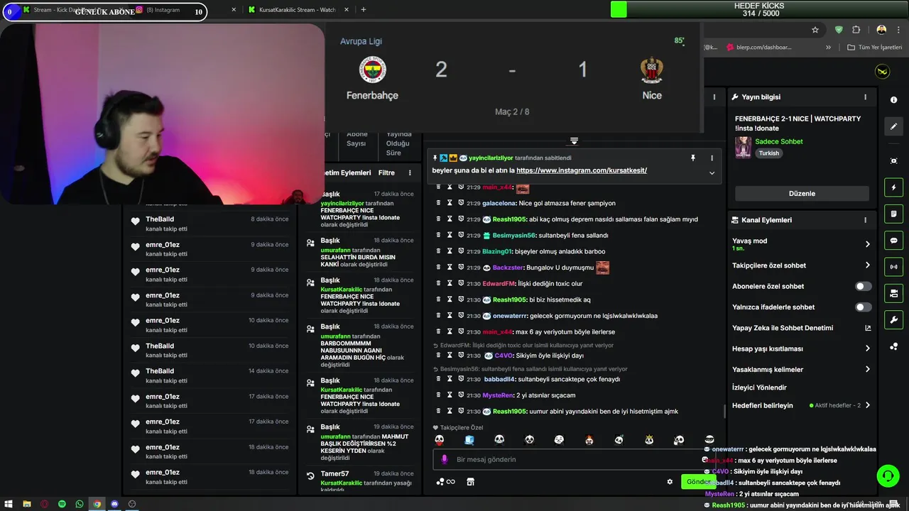Image resolution: width=909 pixels, height=511 pixels.
Task: Open the notes page icon in right sidebar
Action: 893,214
